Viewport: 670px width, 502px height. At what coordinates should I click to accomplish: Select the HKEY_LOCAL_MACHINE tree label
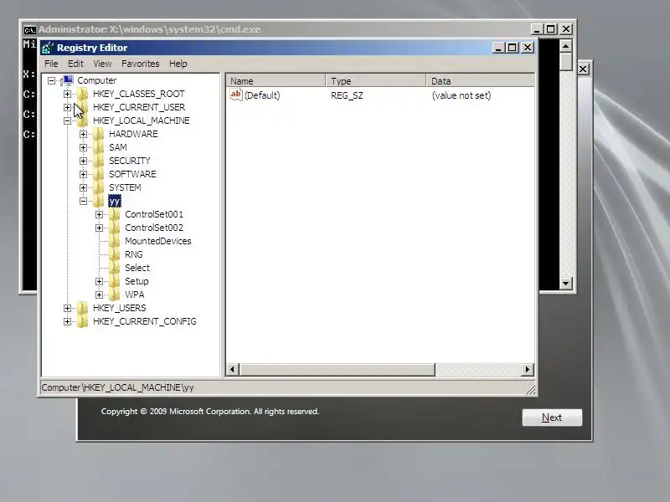click(142, 120)
